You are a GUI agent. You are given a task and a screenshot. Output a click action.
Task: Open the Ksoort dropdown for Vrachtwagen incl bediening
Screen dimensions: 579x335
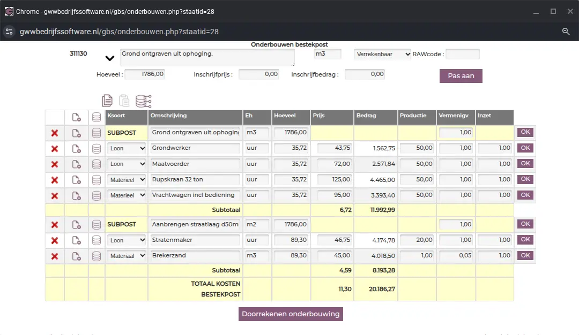127,195
